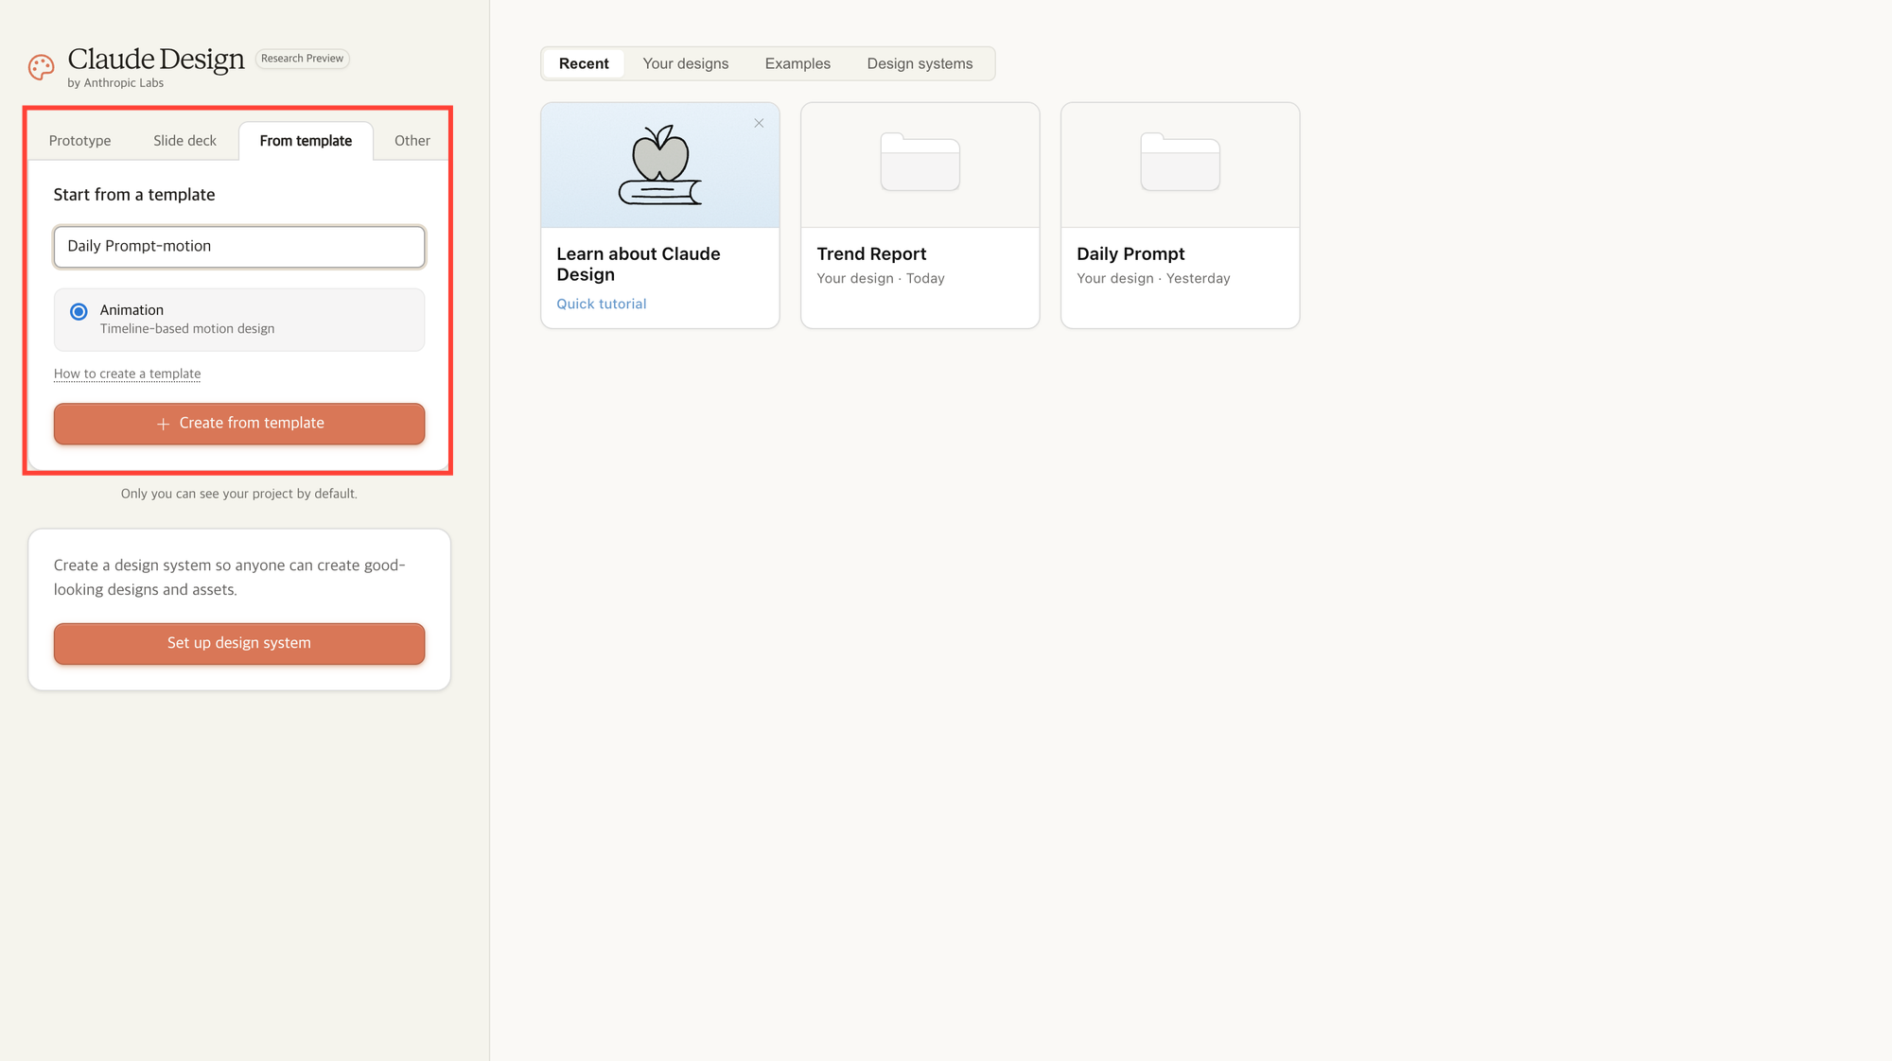Open the Quick tutorial link
Screen dimensions: 1892x1061
601,304
